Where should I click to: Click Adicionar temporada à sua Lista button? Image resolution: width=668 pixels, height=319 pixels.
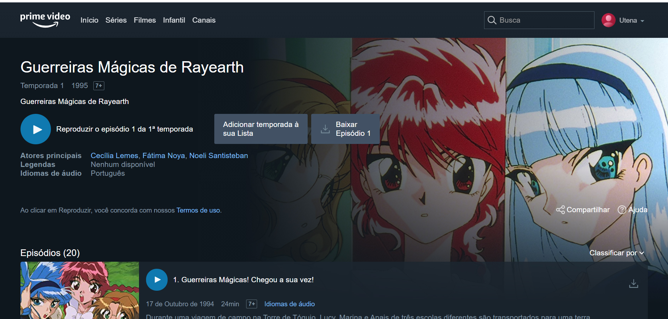coord(261,129)
